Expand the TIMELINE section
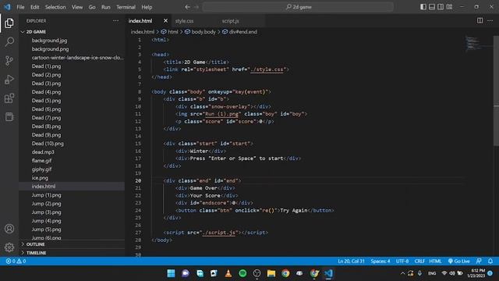Screen dimensions: 499x281 coord(36,253)
